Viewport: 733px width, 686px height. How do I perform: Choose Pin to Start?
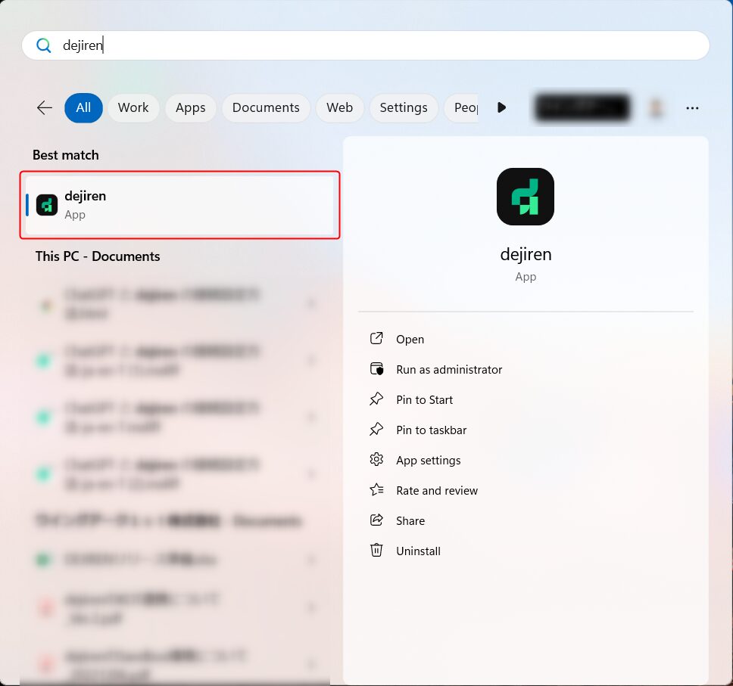pos(425,400)
